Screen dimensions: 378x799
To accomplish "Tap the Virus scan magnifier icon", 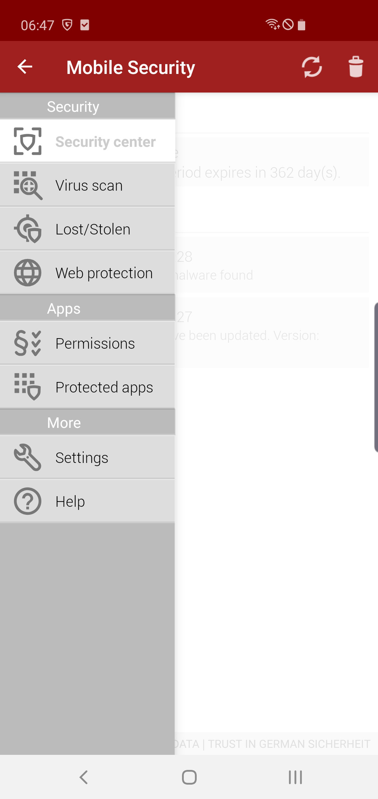I will 28,185.
